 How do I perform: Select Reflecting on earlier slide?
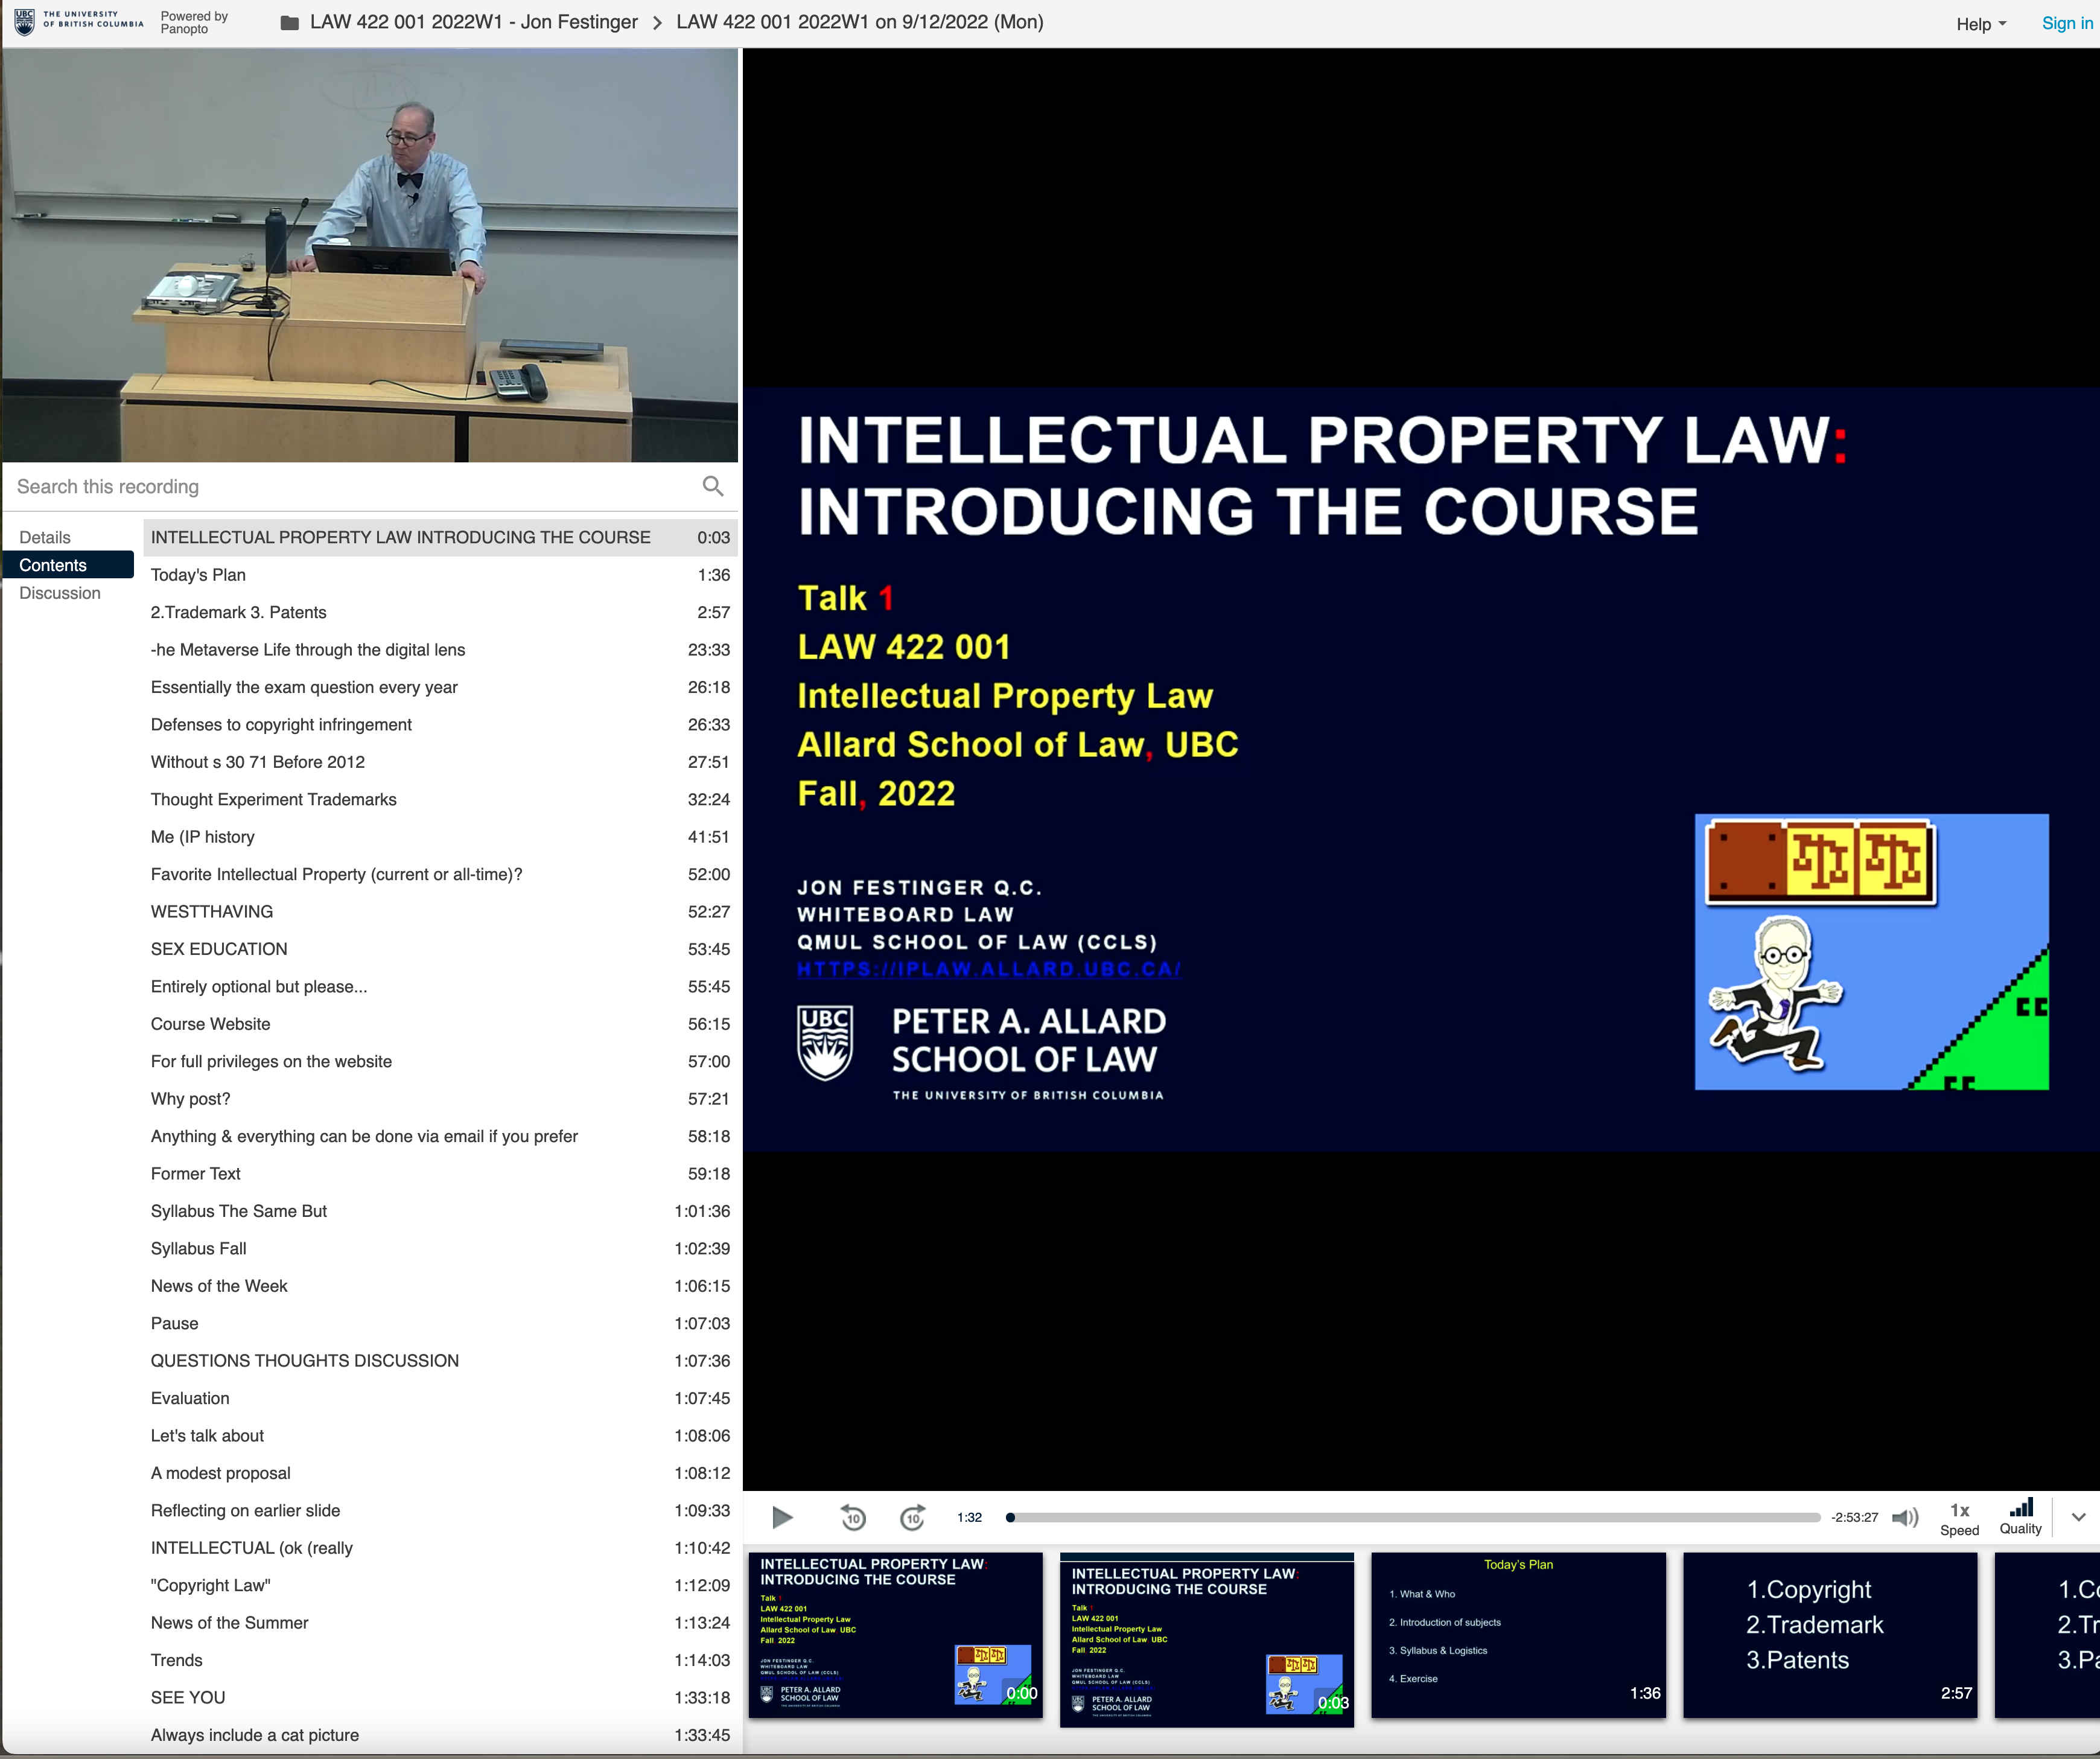pos(440,1510)
